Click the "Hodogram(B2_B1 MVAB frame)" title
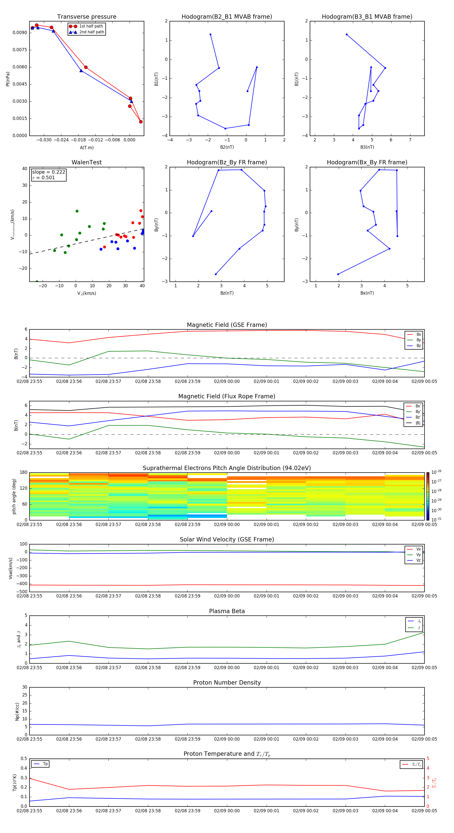 click(x=227, y=17)
